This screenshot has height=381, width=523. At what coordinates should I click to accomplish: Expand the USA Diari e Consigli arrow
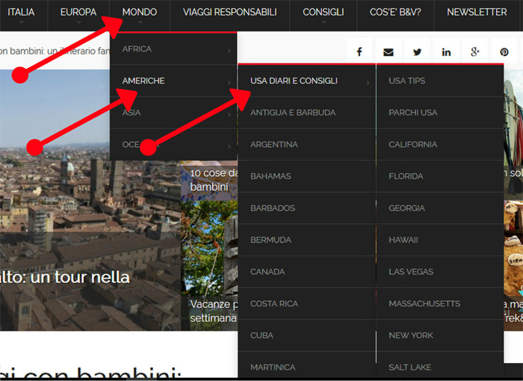[x=368, y=81]
